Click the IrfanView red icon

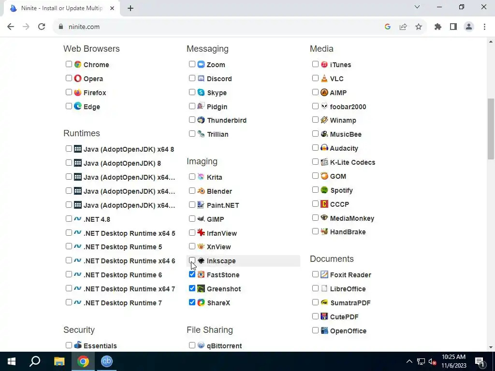(201, 233)
